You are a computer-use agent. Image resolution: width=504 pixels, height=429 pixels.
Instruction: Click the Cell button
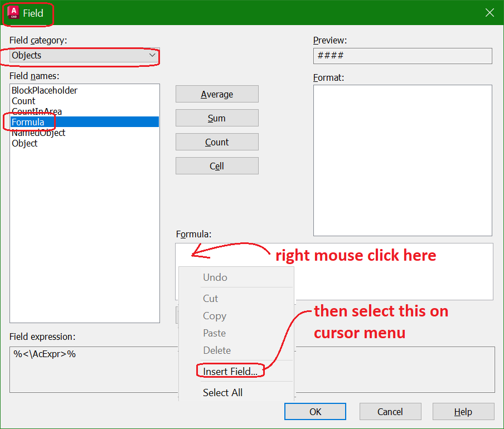tap(217, 165)
